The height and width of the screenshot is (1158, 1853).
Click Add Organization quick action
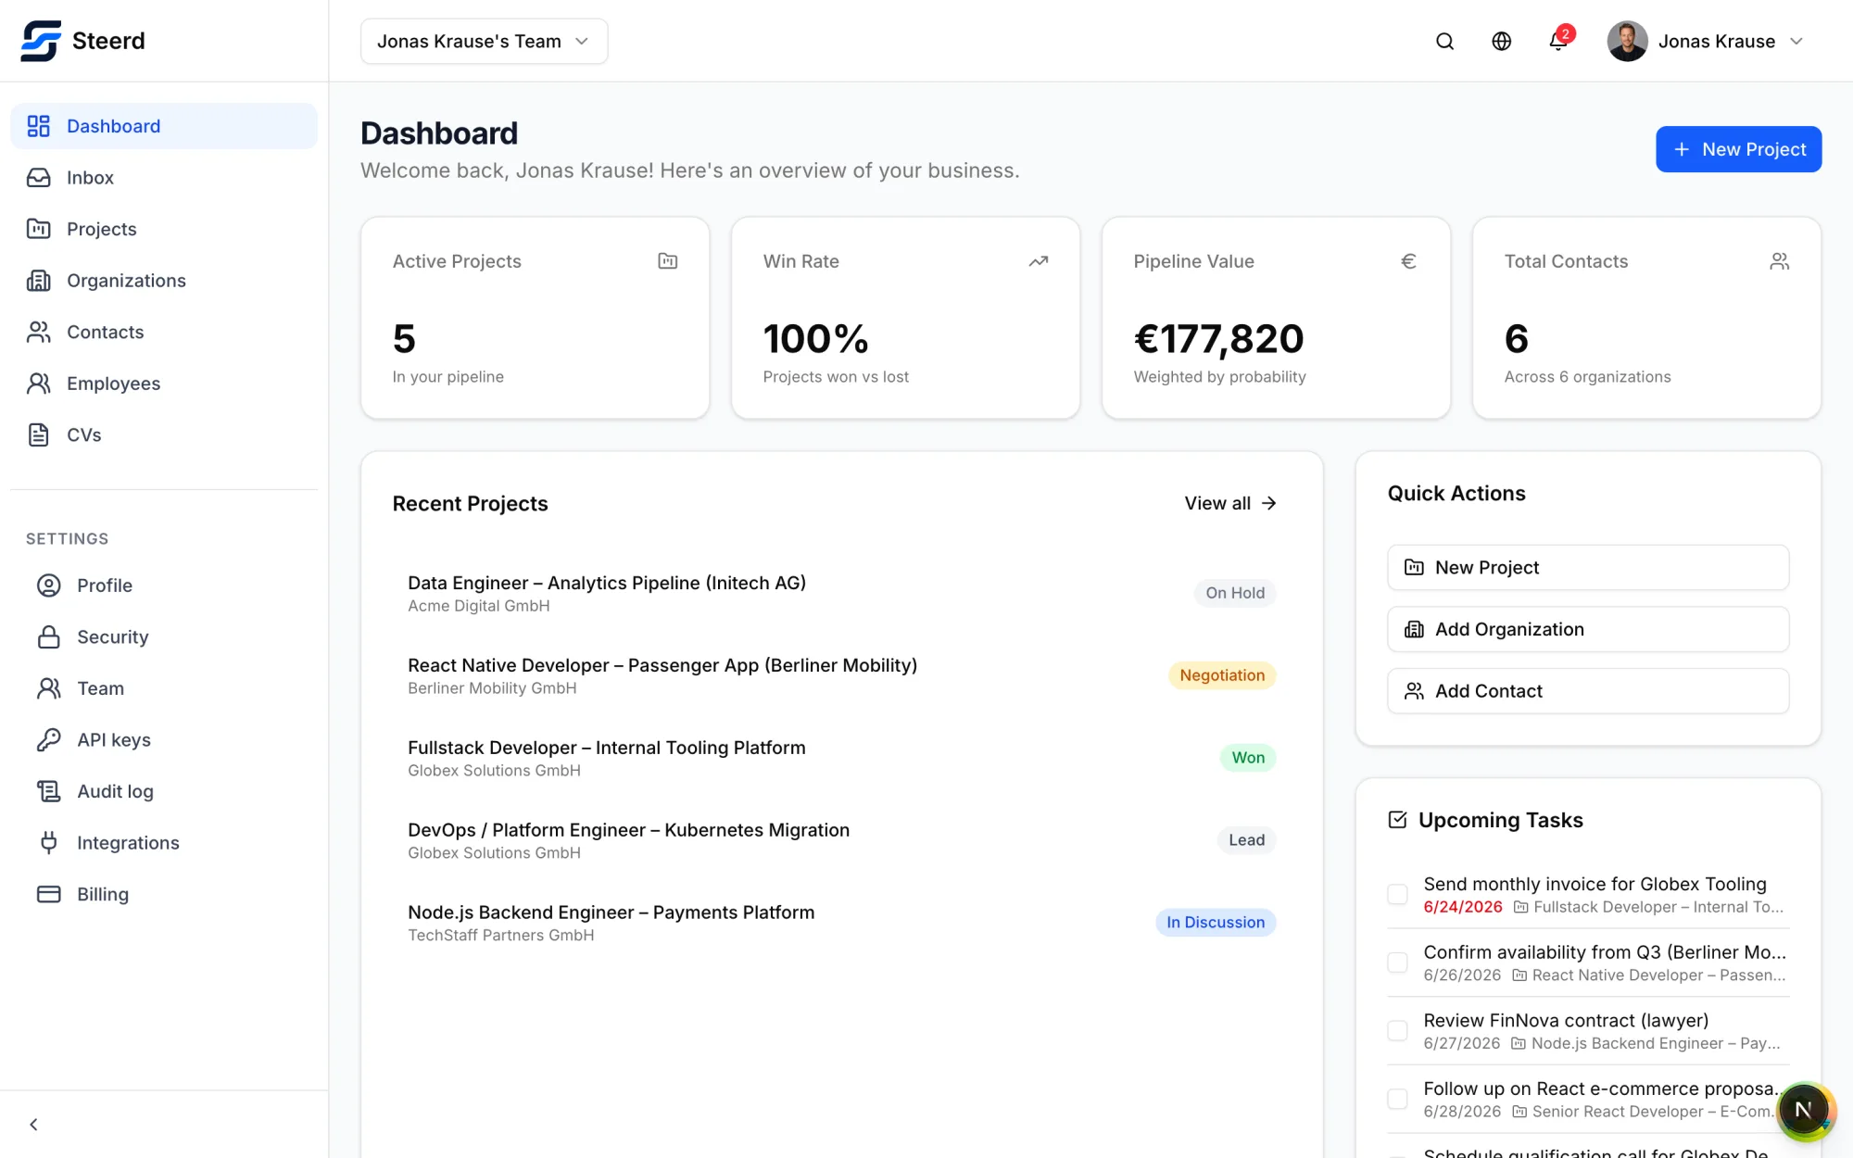click(x=1588, y=629)
